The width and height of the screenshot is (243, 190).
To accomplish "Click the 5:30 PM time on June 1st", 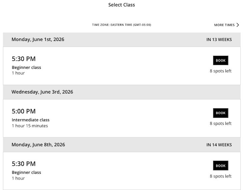I will click(x=24, y=59).
